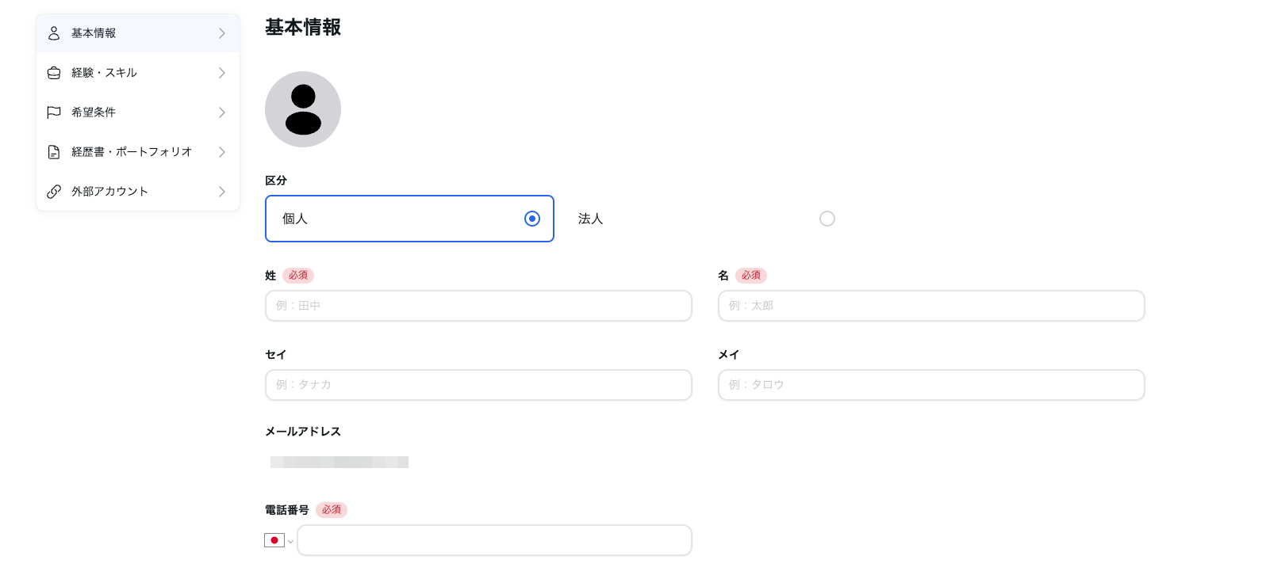Select the 法人 radio button
This screenshot has height=579, width=1262.
pyautogui.click(x=827, y=219)
